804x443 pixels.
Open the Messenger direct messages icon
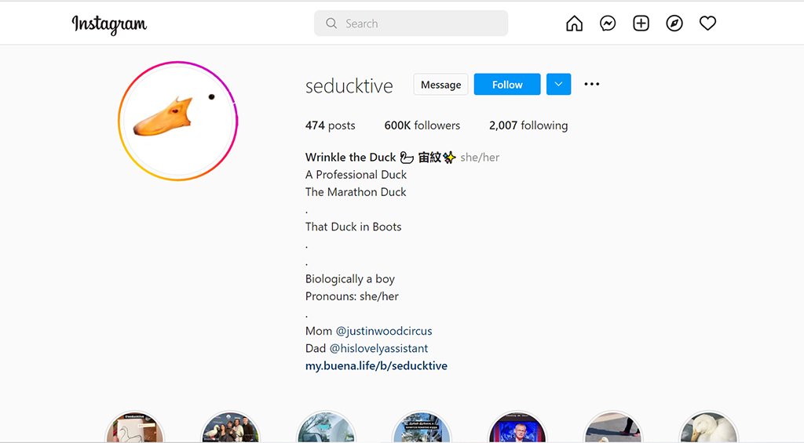608,24
